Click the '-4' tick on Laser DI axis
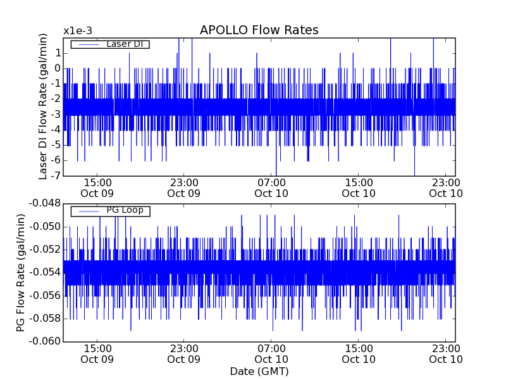506x380 pixels. [x=56, y=130]
